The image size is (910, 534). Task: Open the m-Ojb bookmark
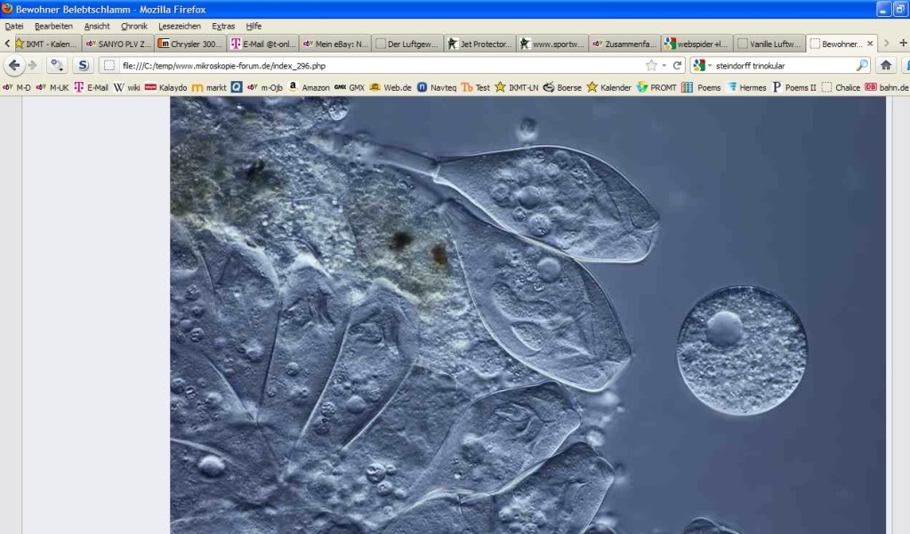click(265, 87)
